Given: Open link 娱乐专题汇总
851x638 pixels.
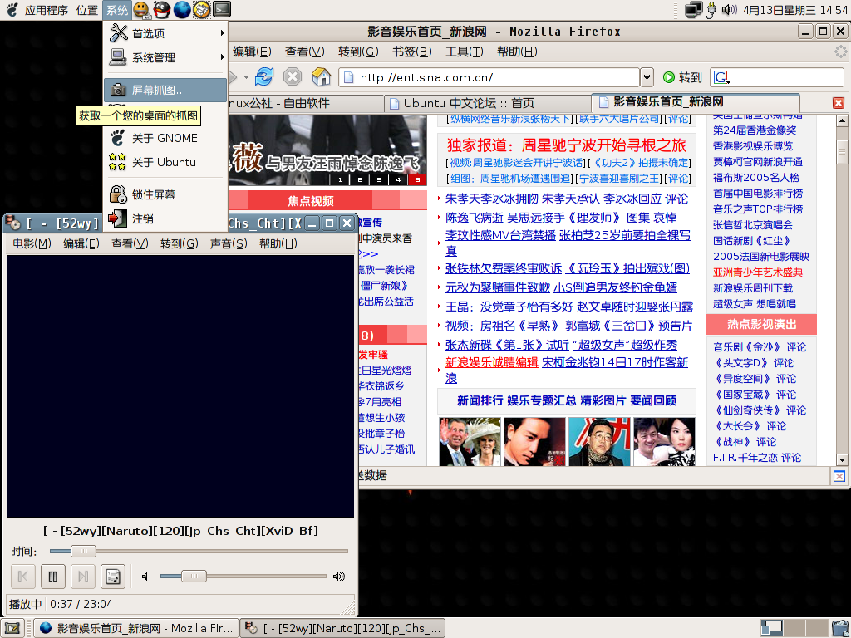Looking at the screenshot, I should click(x=542, y=401).
